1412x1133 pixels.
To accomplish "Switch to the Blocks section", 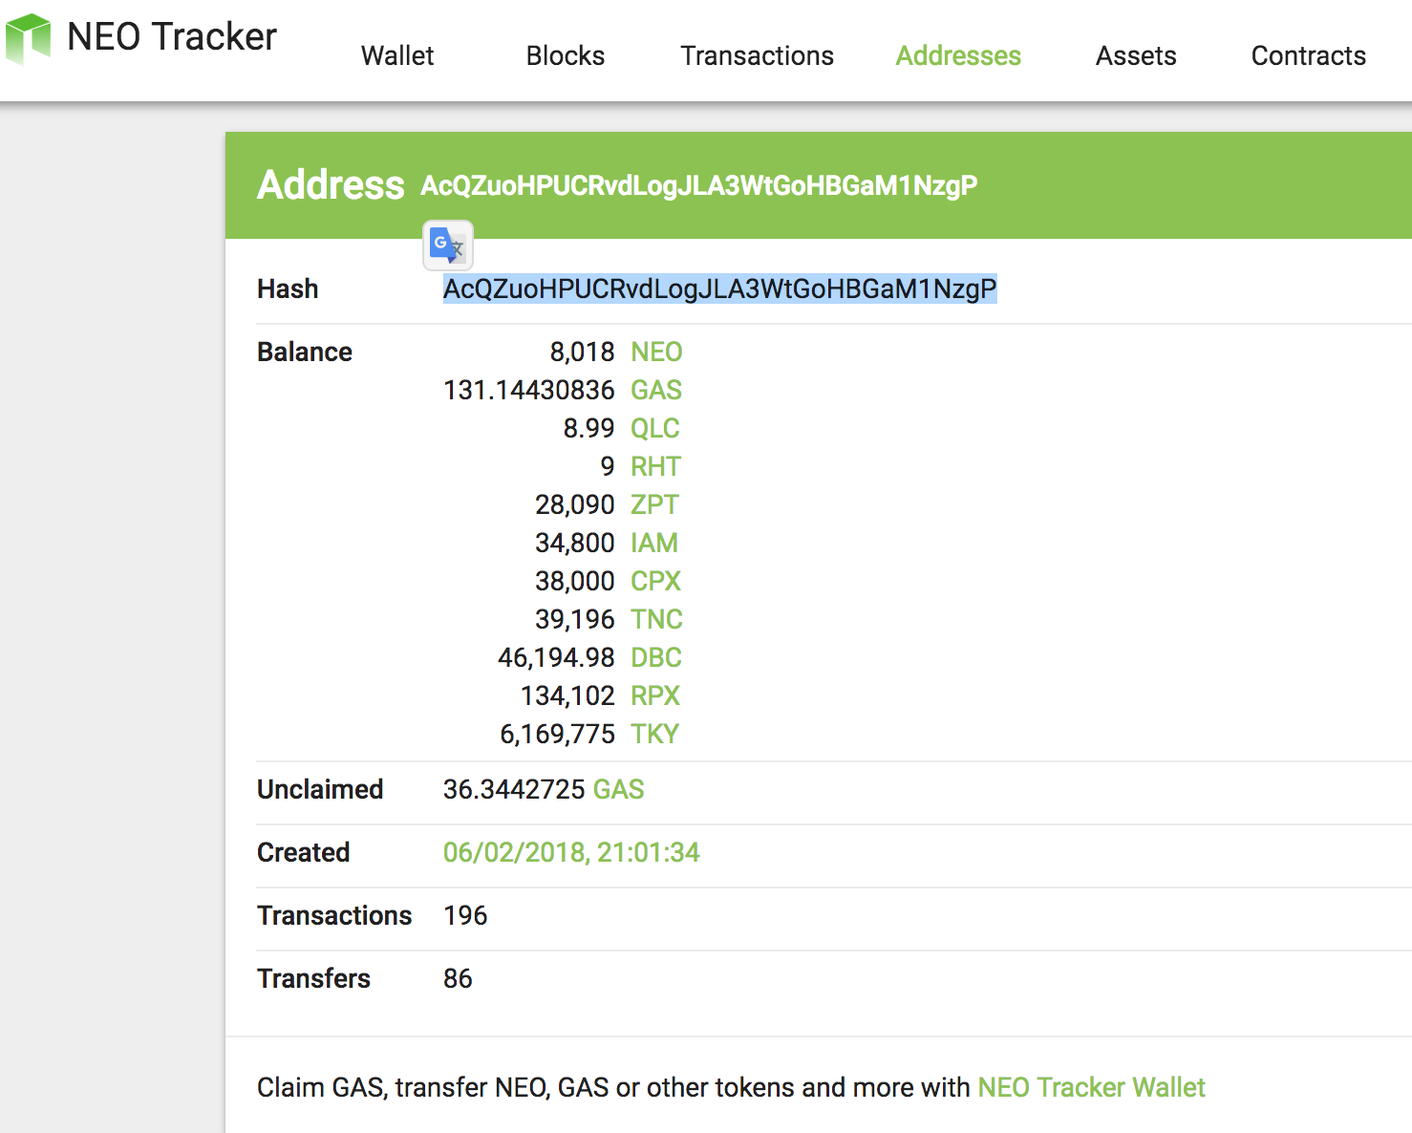I will (565, 55).
